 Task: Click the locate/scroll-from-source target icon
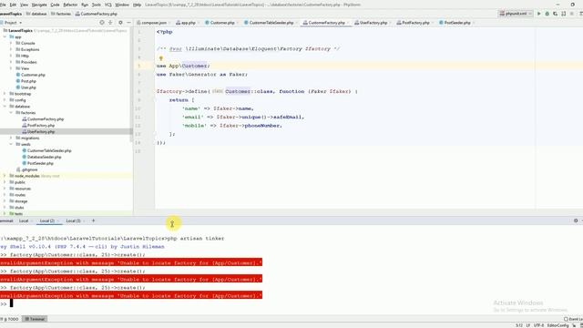(x=102, y=23)
